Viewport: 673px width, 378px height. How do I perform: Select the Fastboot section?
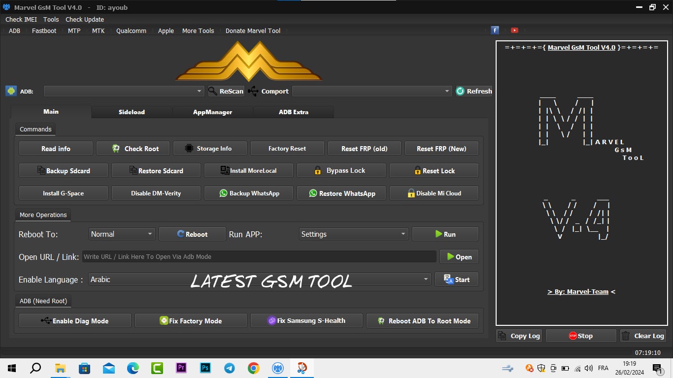pos(44,31)
